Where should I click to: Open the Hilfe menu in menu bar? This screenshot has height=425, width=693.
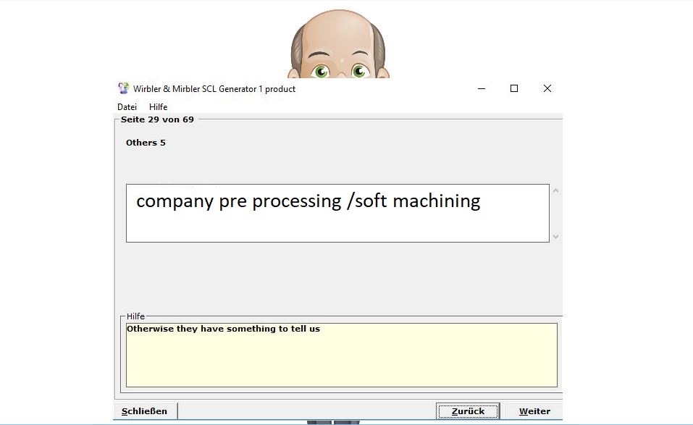(158, 107)
